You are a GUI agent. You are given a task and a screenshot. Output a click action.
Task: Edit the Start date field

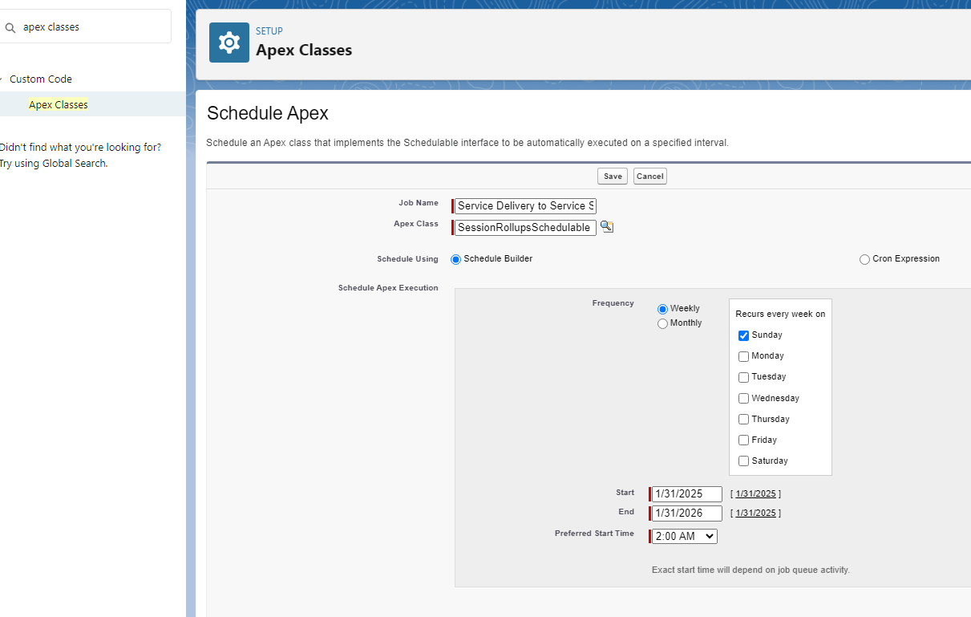686,494
